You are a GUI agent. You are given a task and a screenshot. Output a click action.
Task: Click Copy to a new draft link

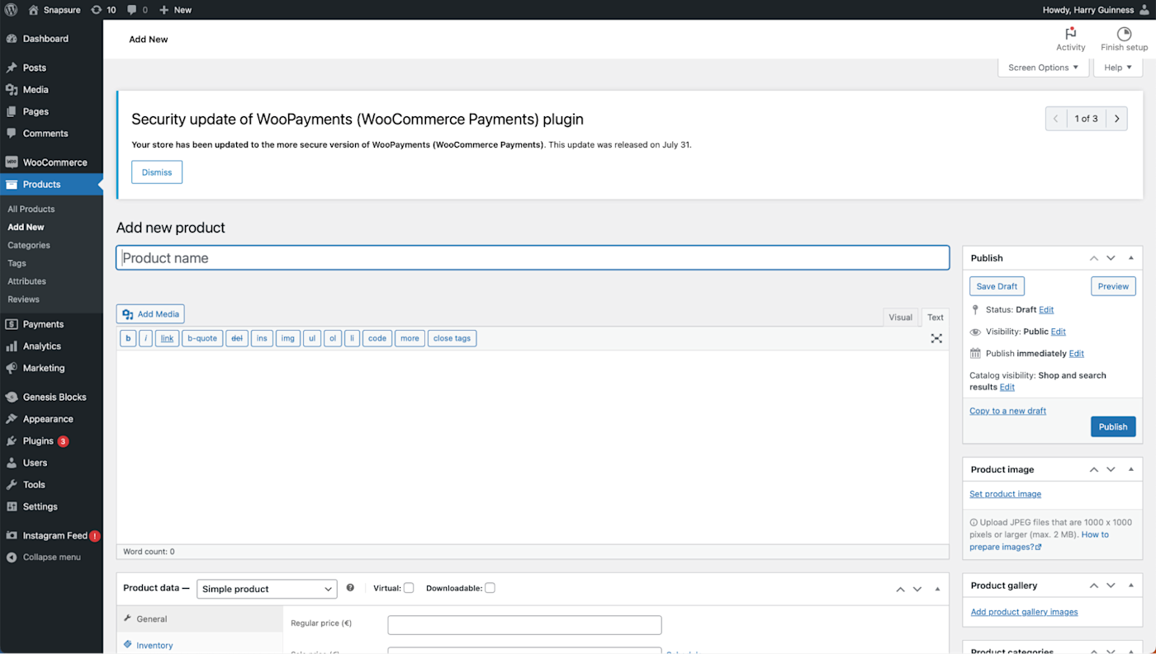click(x=1007, y=411)
